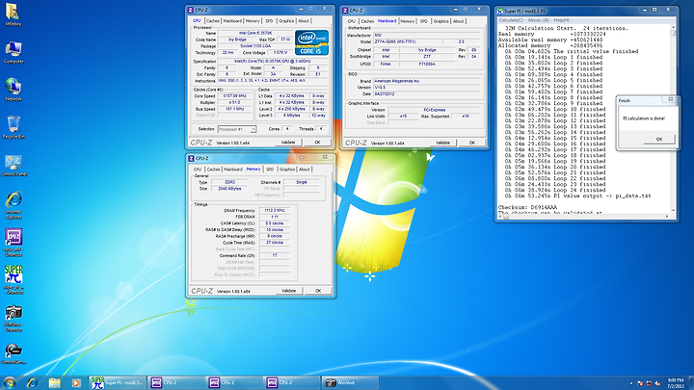
Task: Open Graphics tab in CPU-Z memory window
Action: (x=287, y=169)
